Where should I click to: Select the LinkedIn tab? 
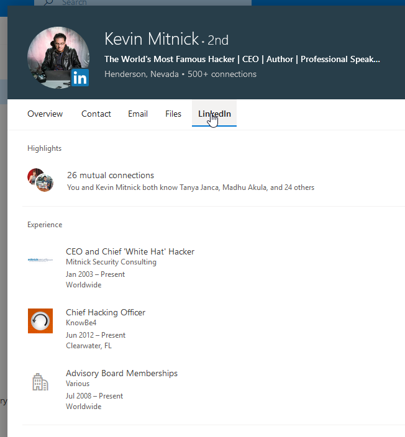[214, 114]
